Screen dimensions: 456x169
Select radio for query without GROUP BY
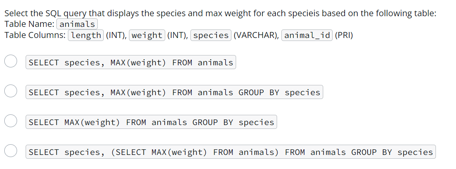pos(11,61)
